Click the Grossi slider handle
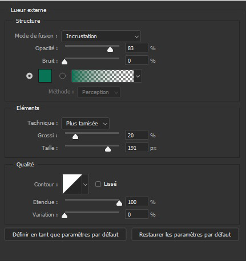The image size is (246, 261). [x=75, y=137]
